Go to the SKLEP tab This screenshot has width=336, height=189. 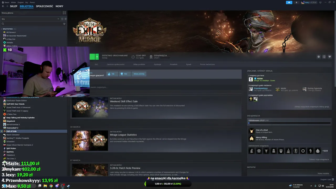point(14,6)
